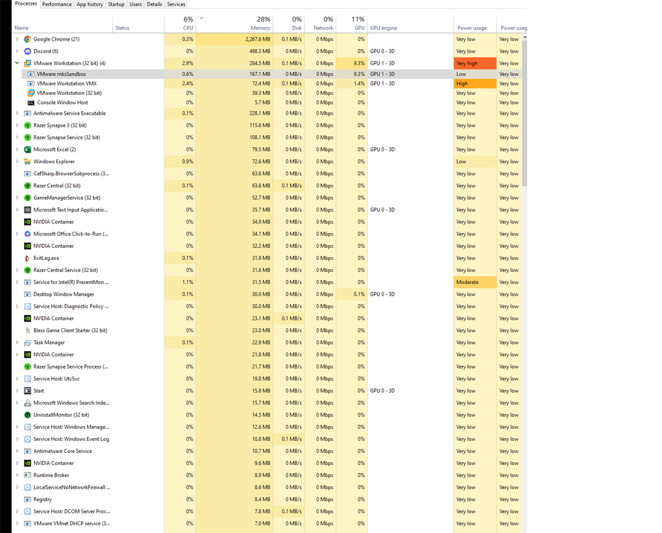Screen dimensions: 662x533
Task: Click the VMware Workstation (32 bit) (4) group icon
Action: [28, 63]
